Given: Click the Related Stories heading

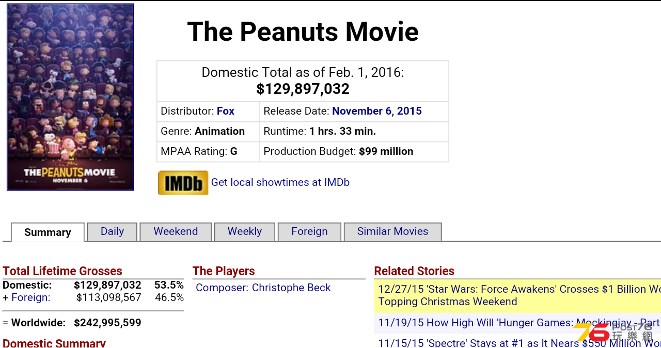Looking at the screenshot, I should click(x=414, y=271).
